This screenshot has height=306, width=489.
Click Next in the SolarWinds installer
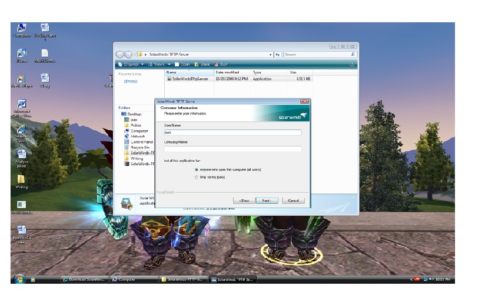pyautogui.click(x=267, y=200)
